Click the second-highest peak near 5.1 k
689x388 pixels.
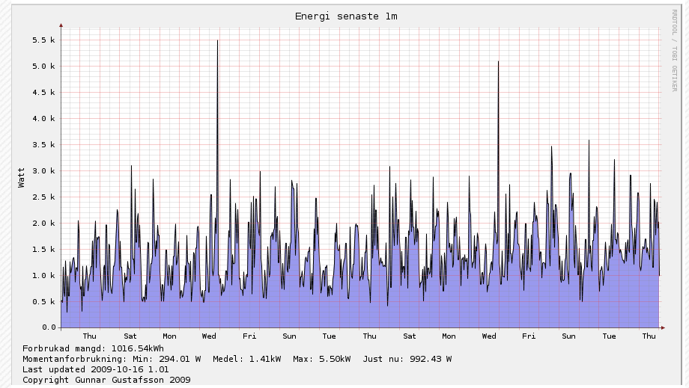[498, 63]
